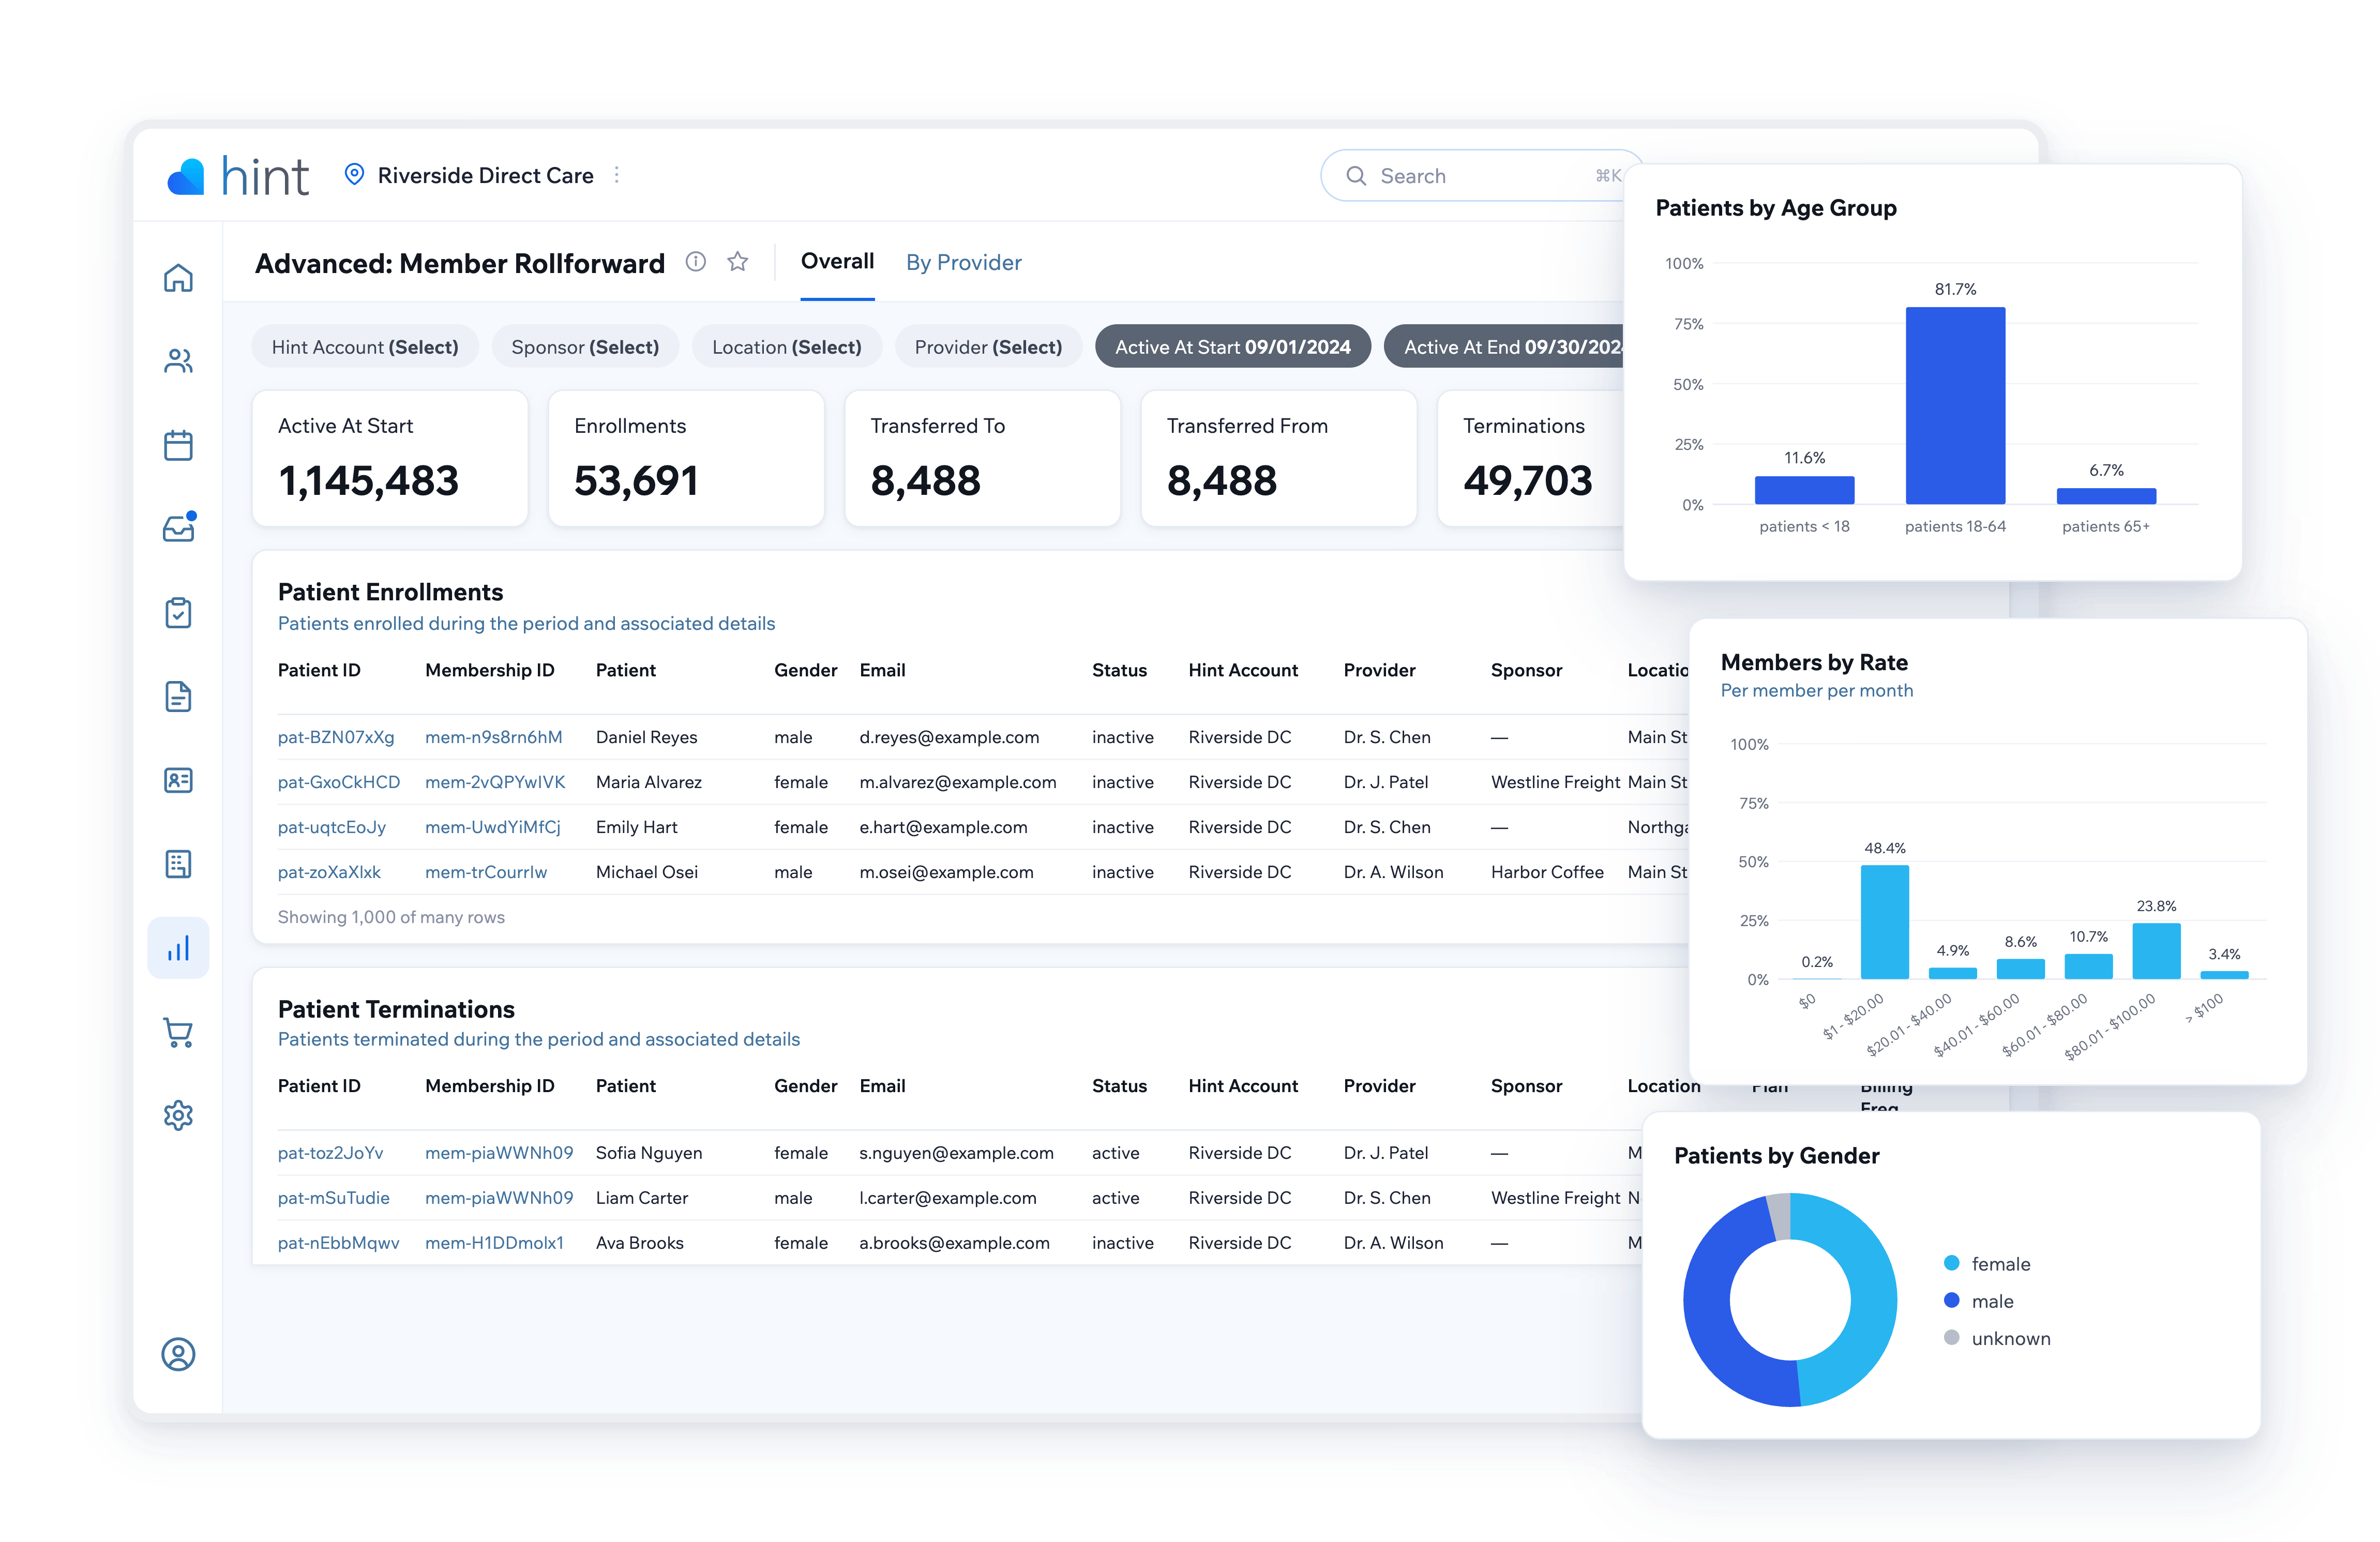Image resolution: width=2380 pixels, height=1542 pixels.
Task: Open the calendar icon in sidebar
Action: point(178,445)
